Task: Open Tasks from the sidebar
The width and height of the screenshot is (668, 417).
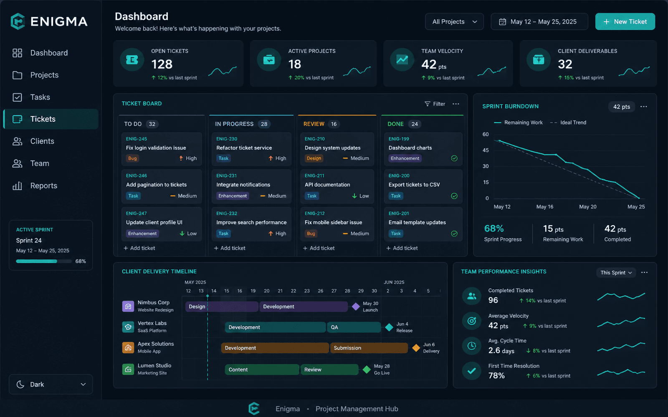Action: coord(51,97)
